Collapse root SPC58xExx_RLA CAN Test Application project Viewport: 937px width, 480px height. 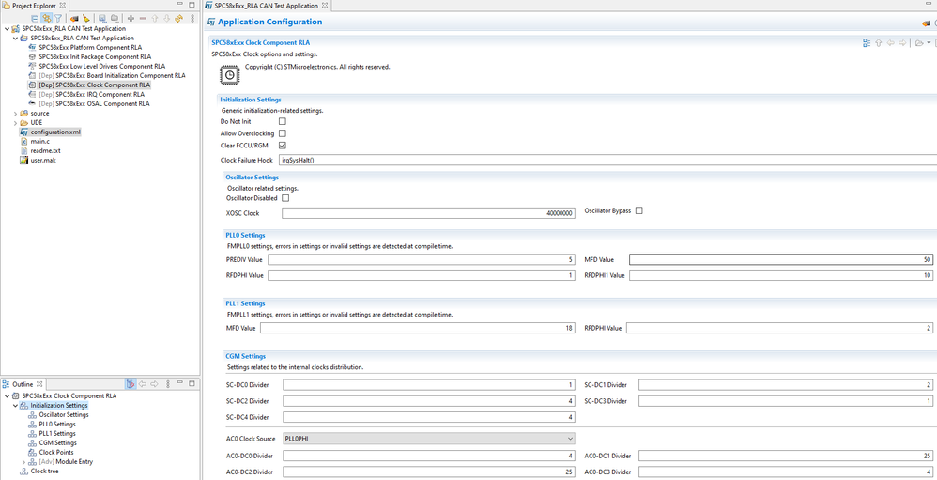click(x=7, y=28)
